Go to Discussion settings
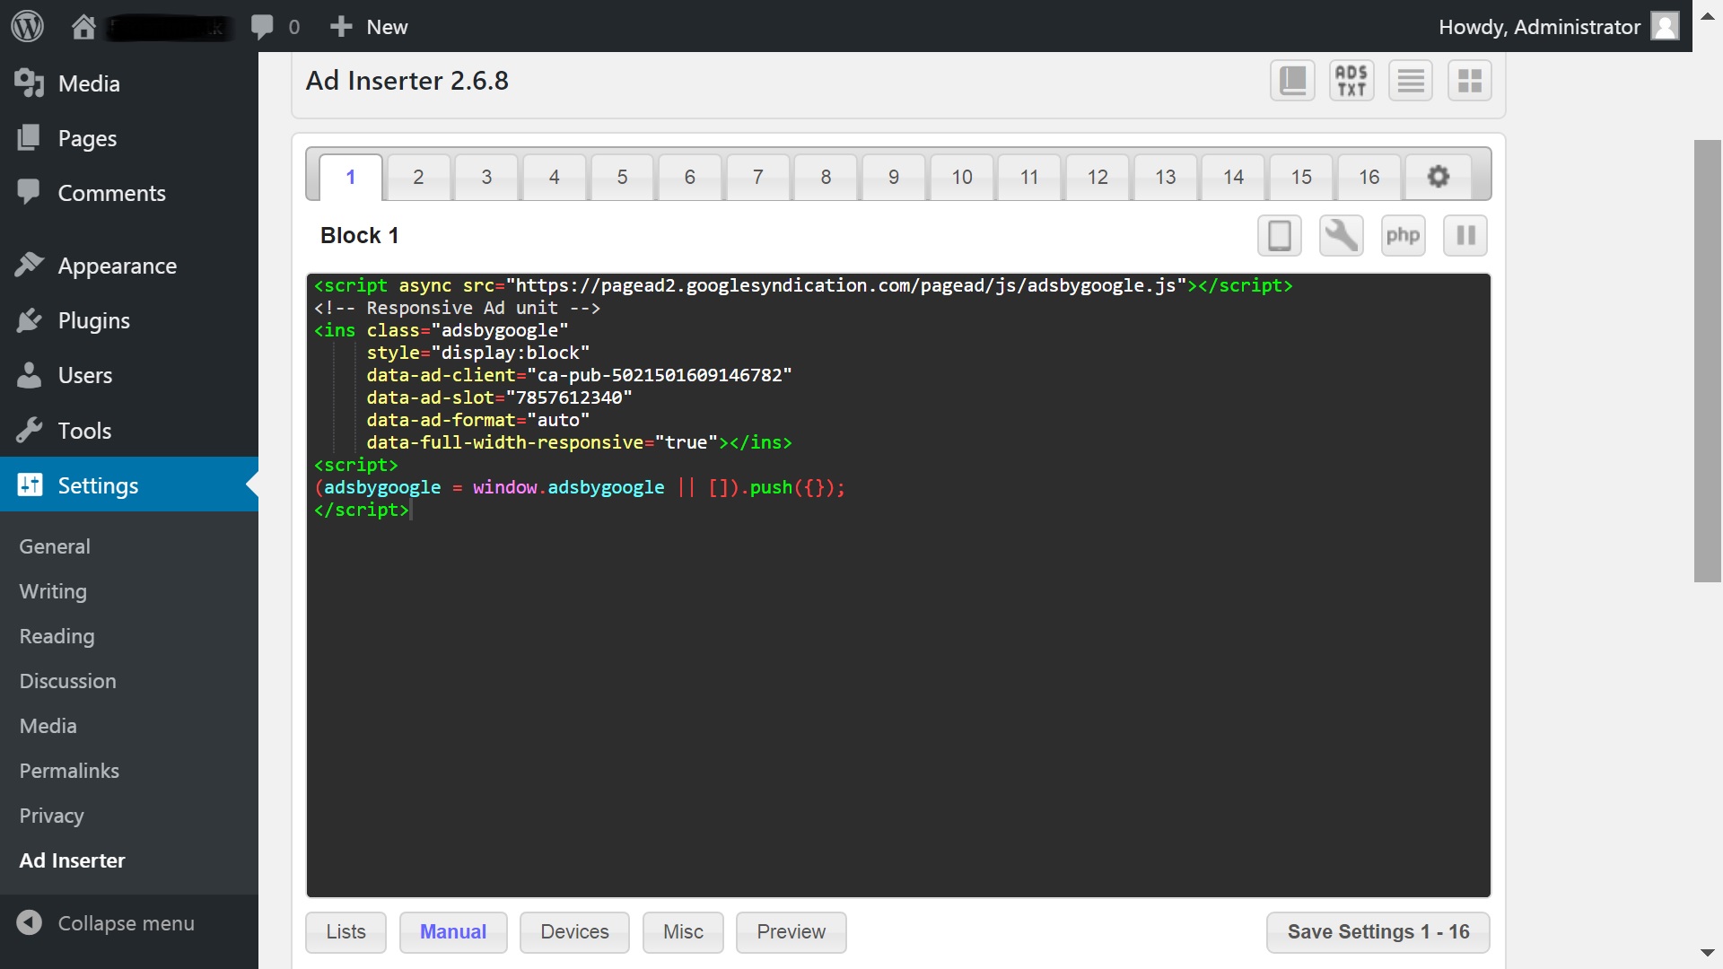The image size is (1723, 969). (x=67, y=681)
